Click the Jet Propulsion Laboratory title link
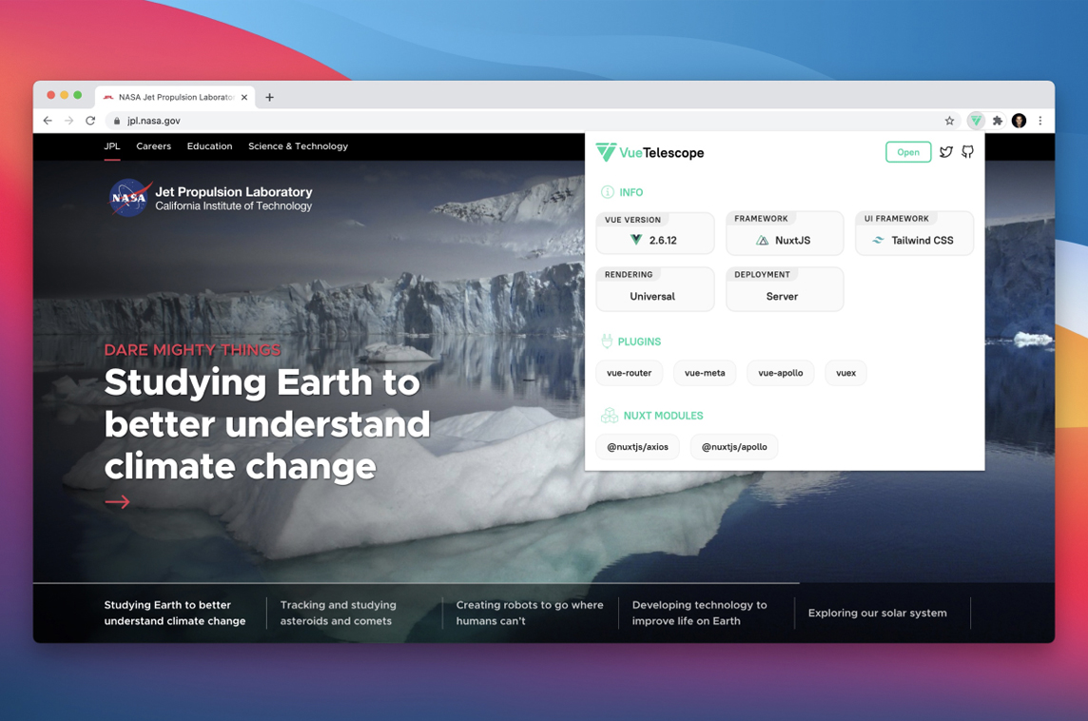The image size is (1088, 721). point(234,191)
